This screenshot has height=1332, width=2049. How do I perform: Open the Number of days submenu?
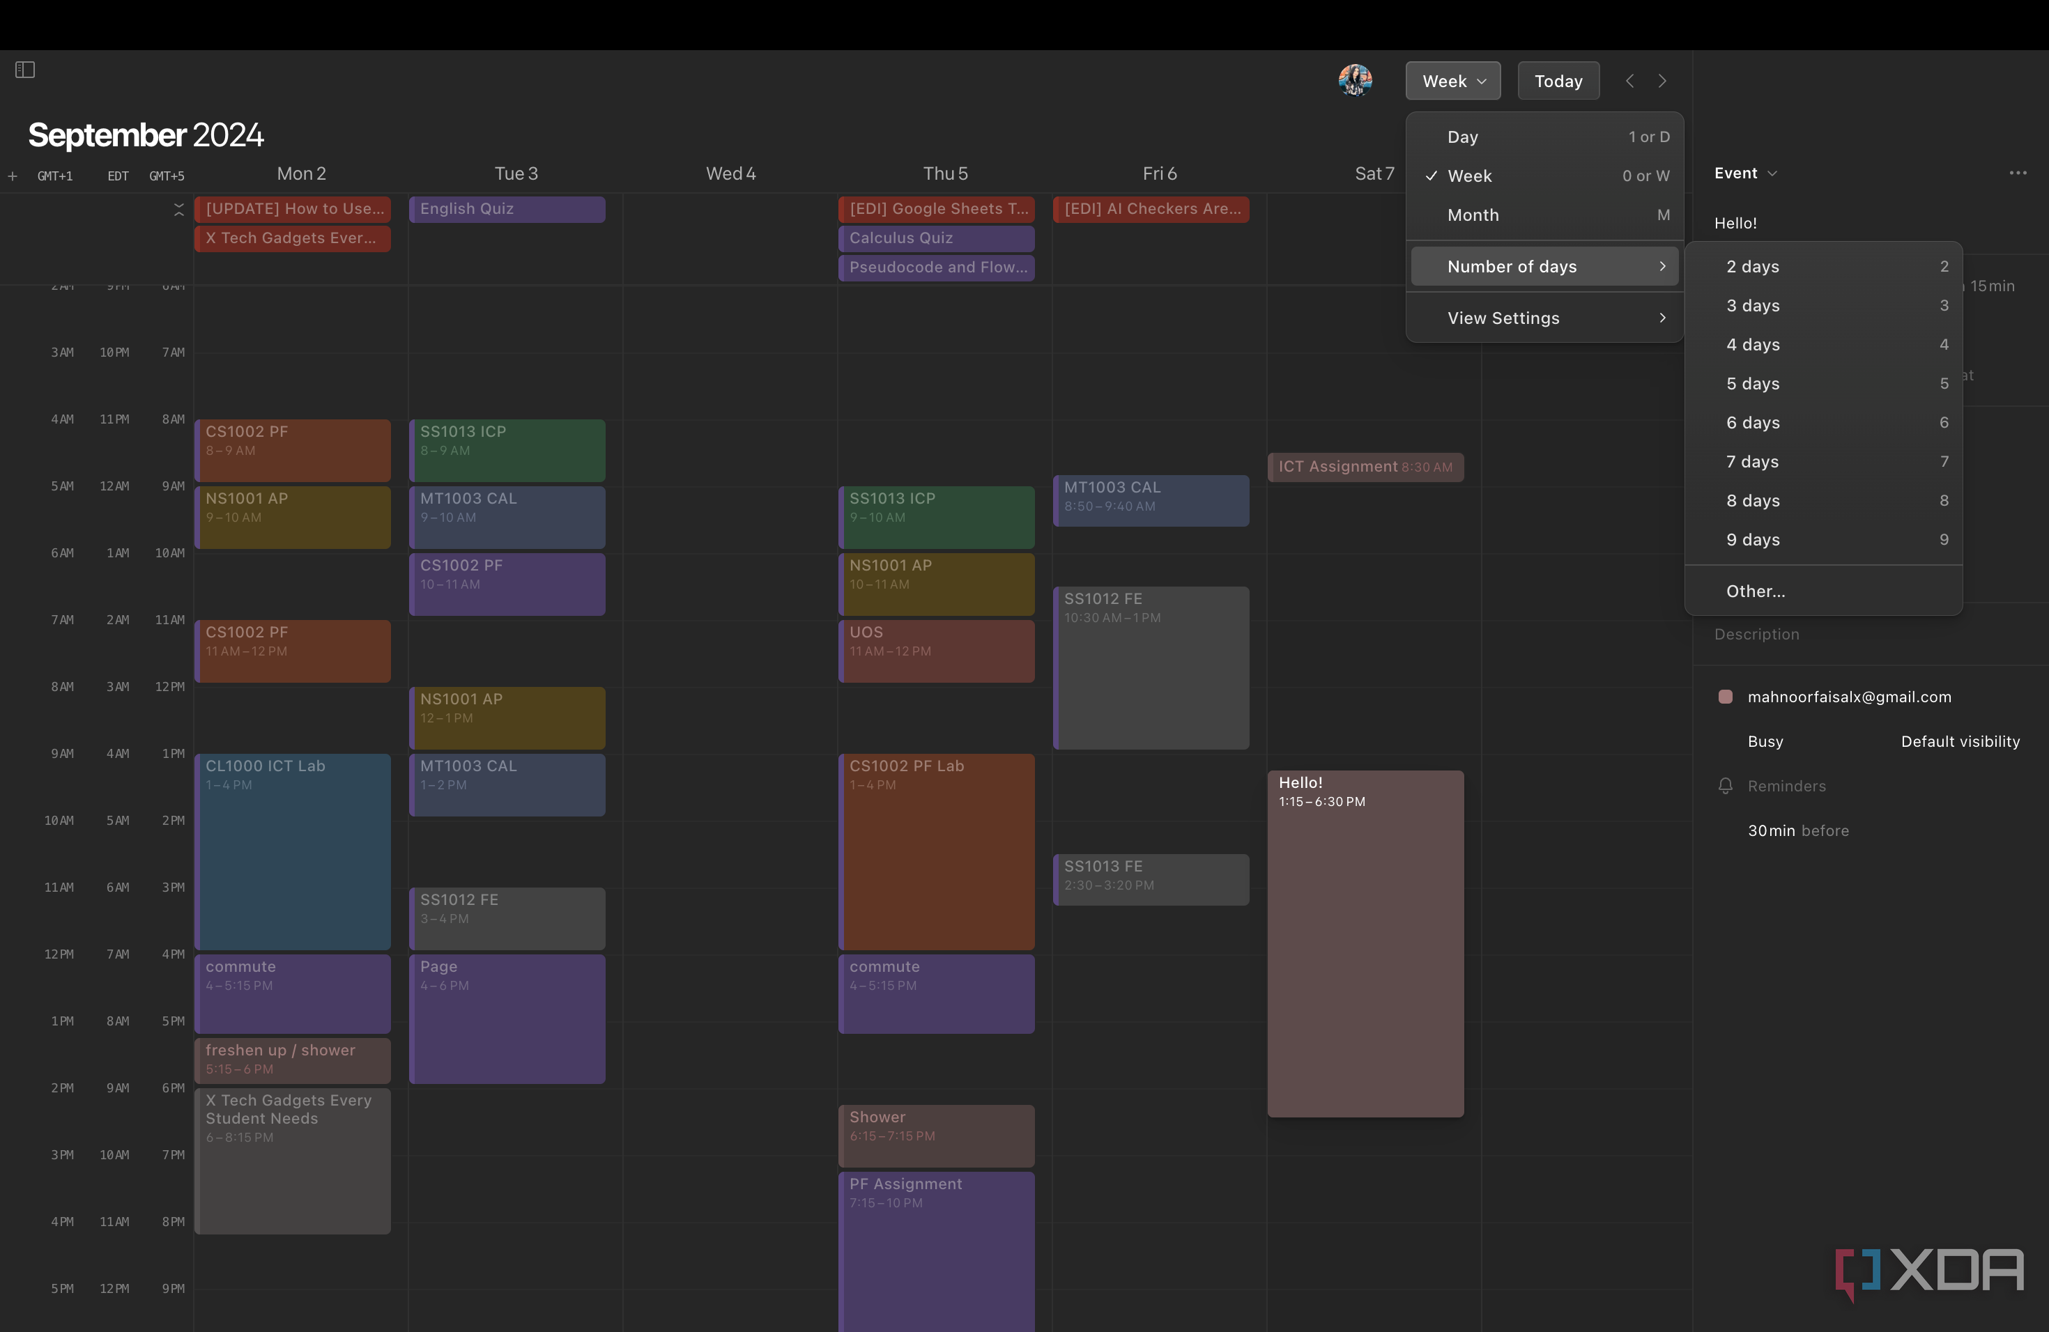[1544, 267]
